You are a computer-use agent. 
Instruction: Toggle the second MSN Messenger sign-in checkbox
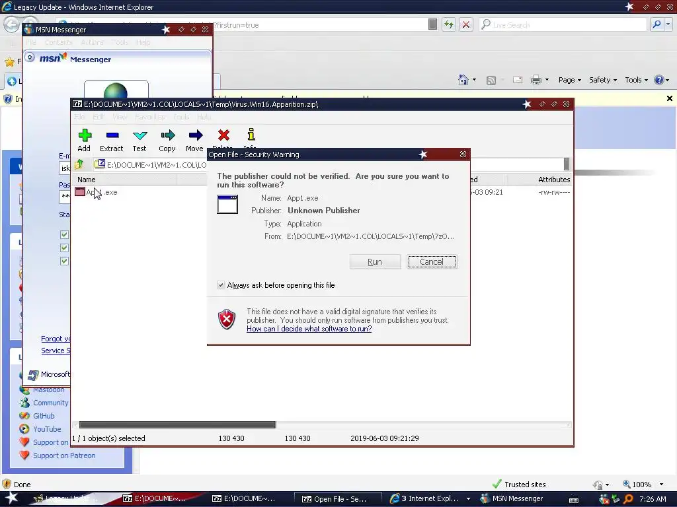coord(64,248)
